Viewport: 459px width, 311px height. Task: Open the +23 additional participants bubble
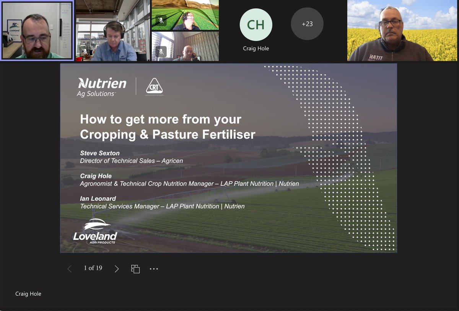(307, 24)
